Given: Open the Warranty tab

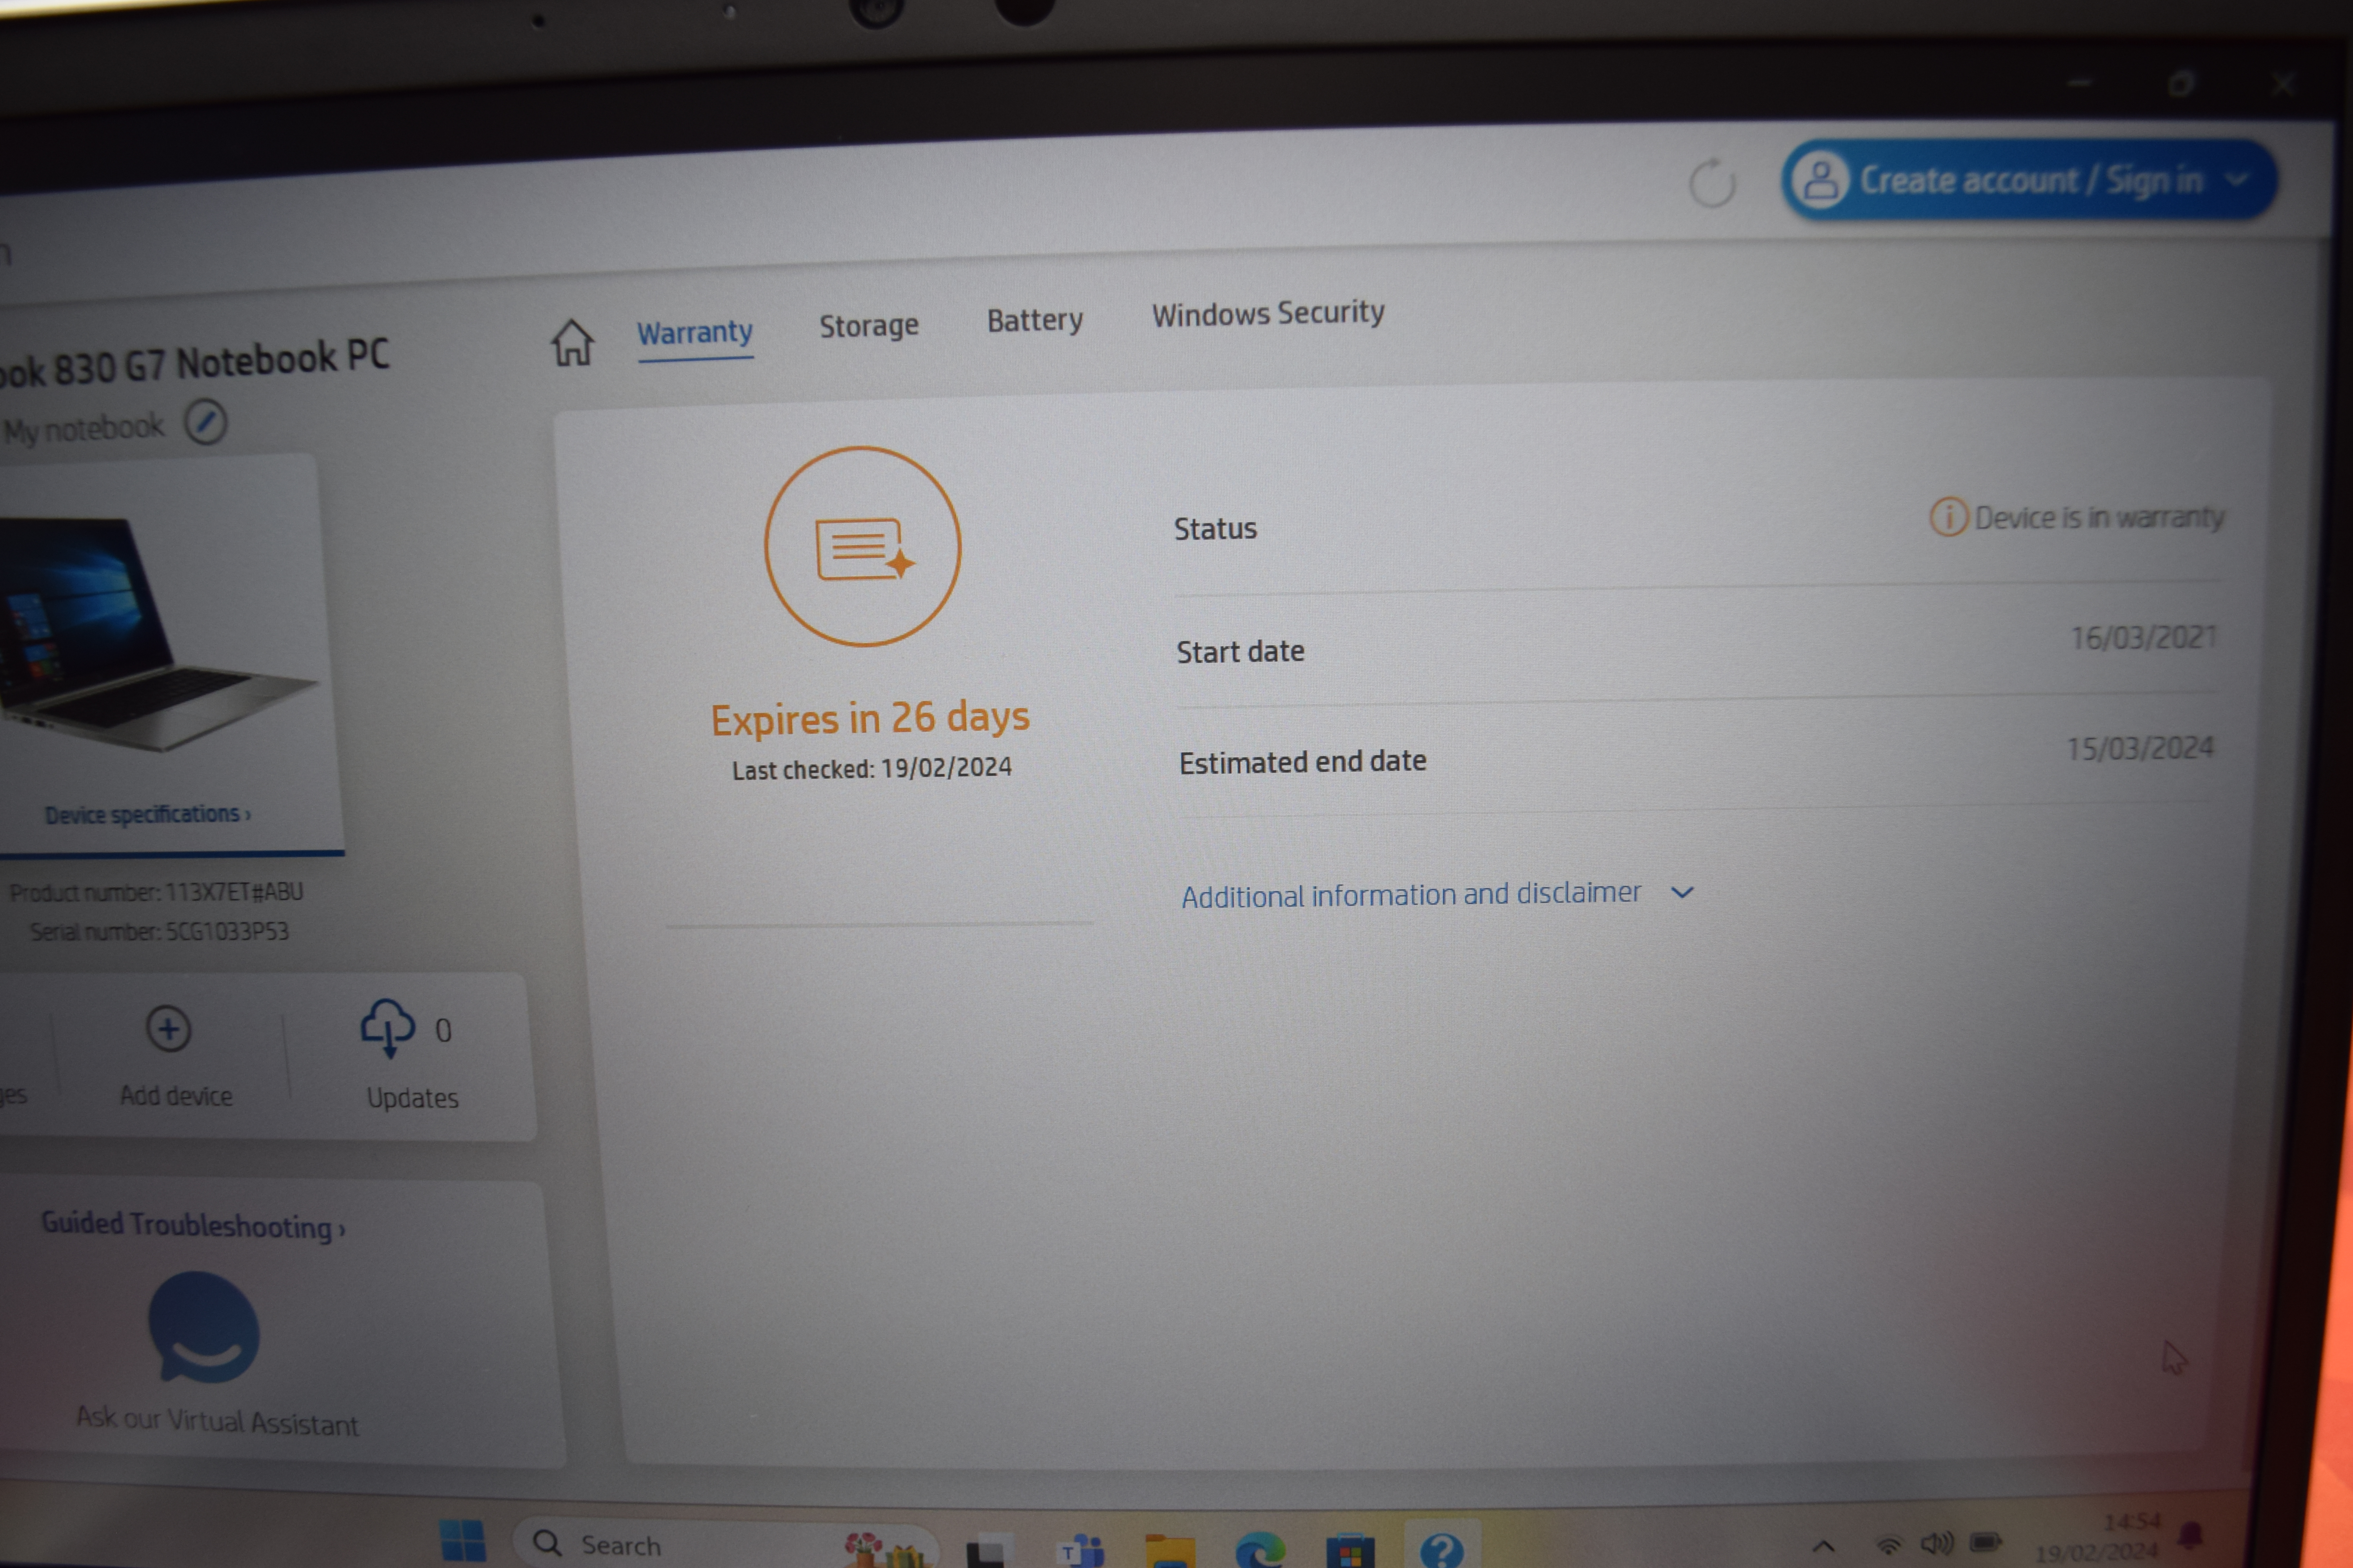Looking at the screenshot, I should click(x=695, y=332).
